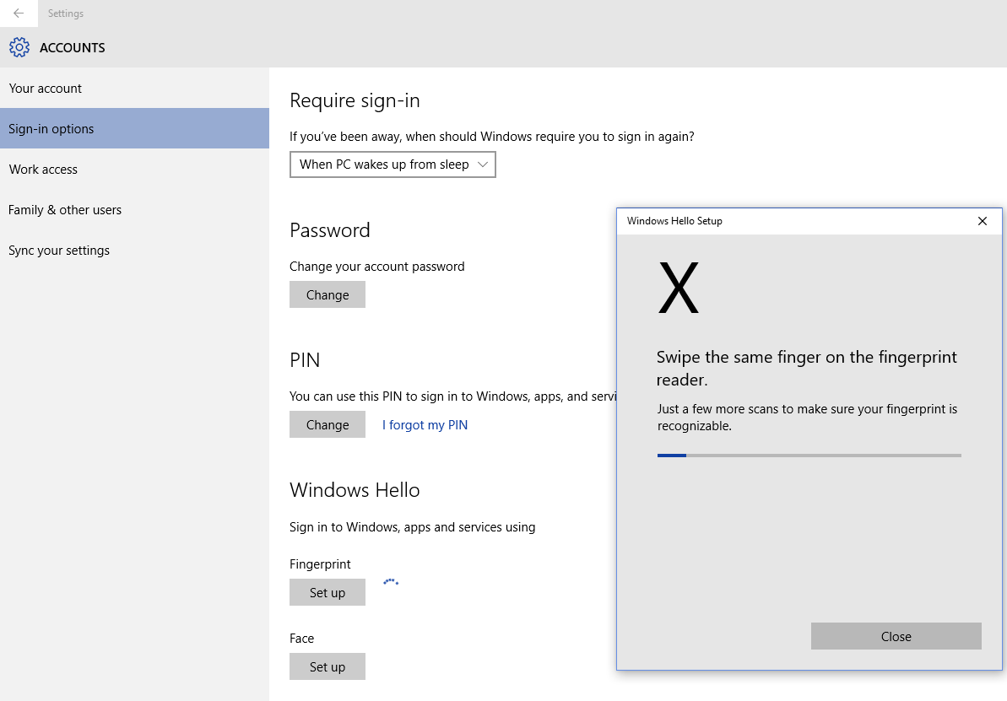Click Change button under Password
Image resolution: width=1007 pixels, height=701 pixels.
pyautogui.click(x=328, y=294)
